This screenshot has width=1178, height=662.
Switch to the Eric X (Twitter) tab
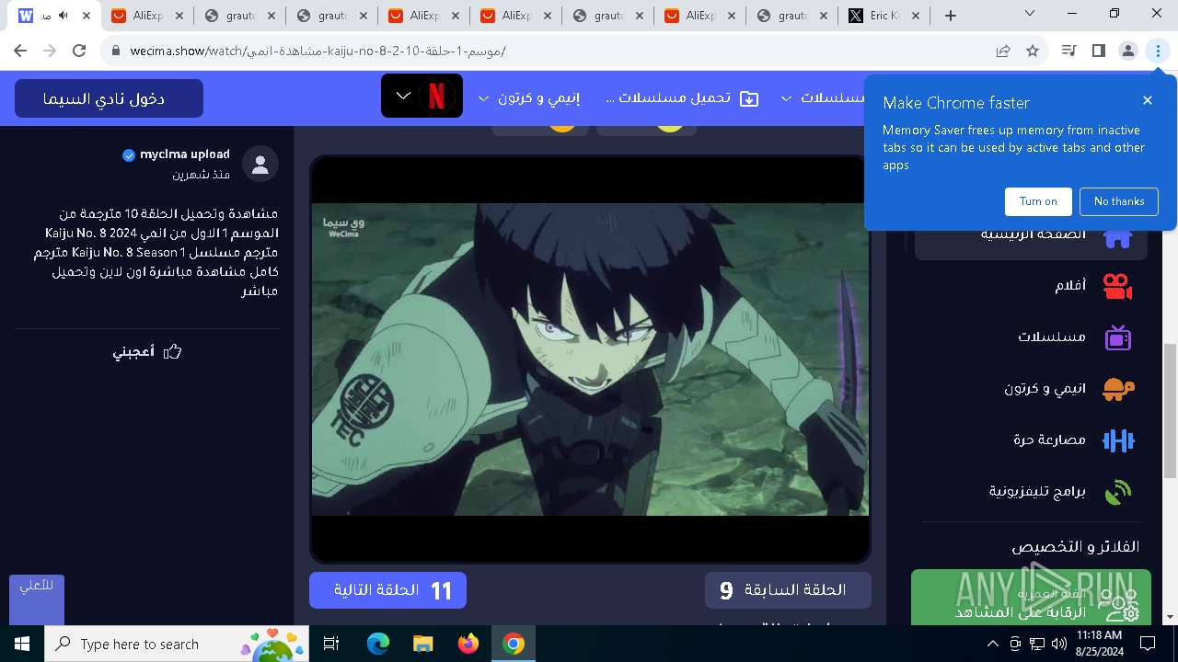[883, 16]
